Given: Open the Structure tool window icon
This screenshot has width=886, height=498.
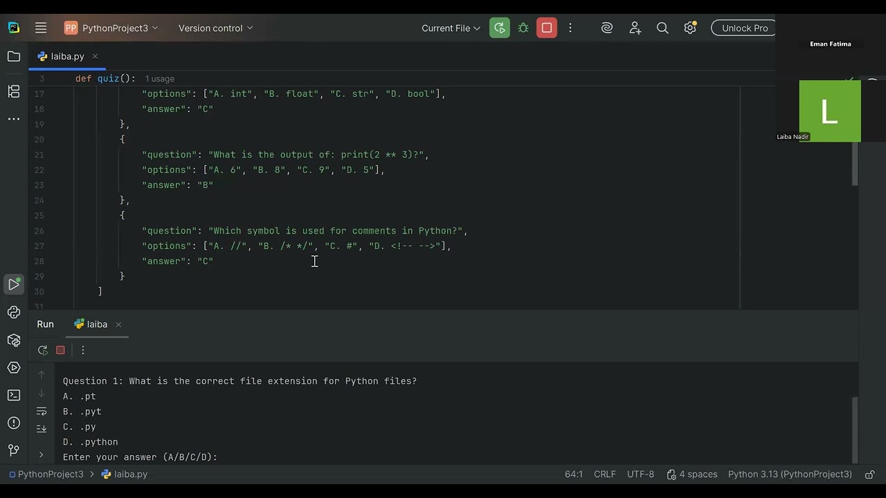Looking at the screenshot, I should pos(14,91).
